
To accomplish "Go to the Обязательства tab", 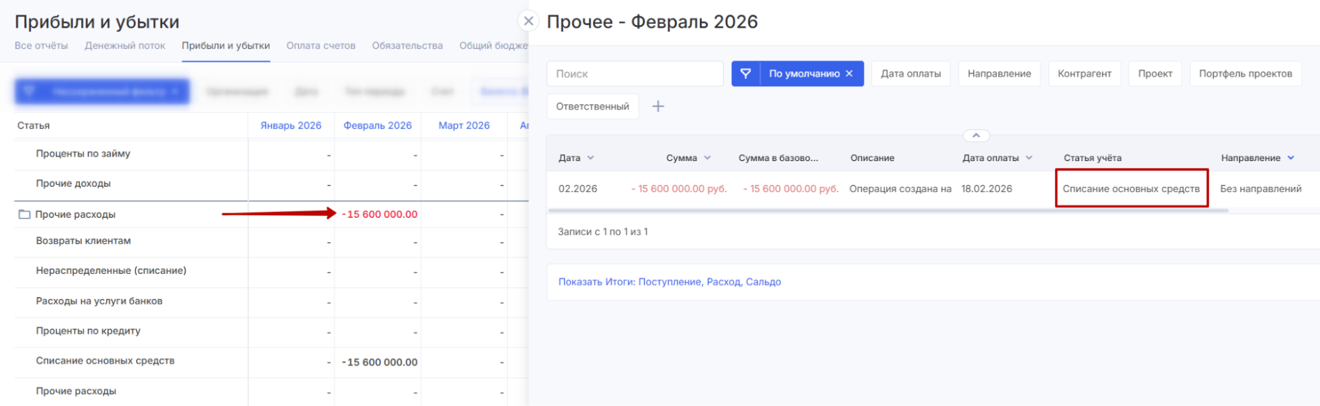I will click(x=407, y=46).
